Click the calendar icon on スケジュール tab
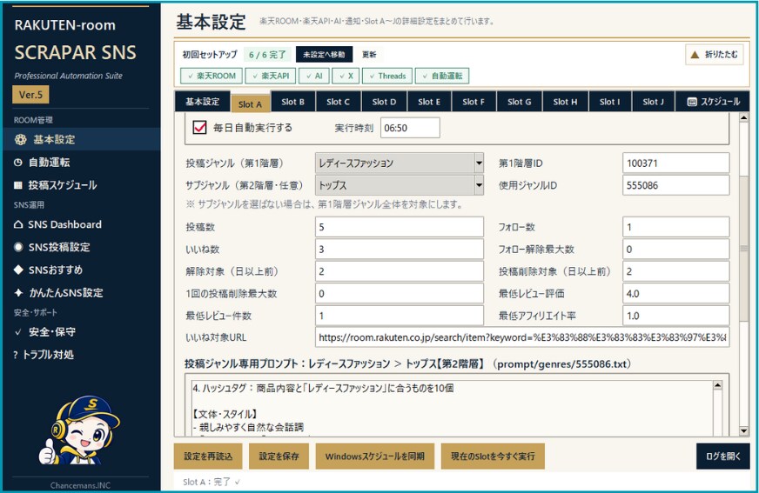The image size is (759, 493). click(x=692, y=102)
